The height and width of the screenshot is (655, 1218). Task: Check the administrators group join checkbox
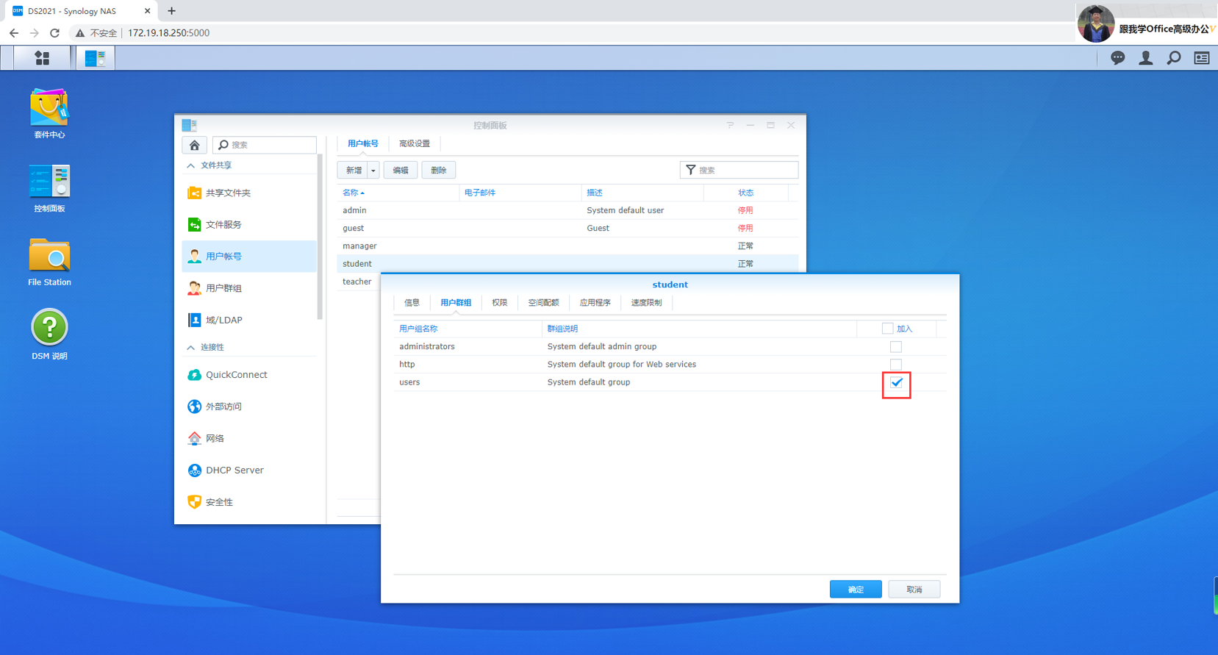[895, 346]
